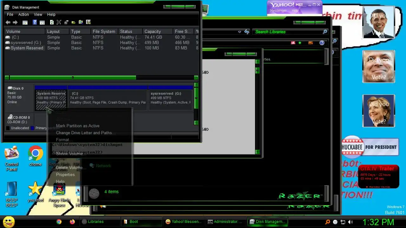Click the blue help icon in Libraries window
406x228 pixels.
(322, 43)
